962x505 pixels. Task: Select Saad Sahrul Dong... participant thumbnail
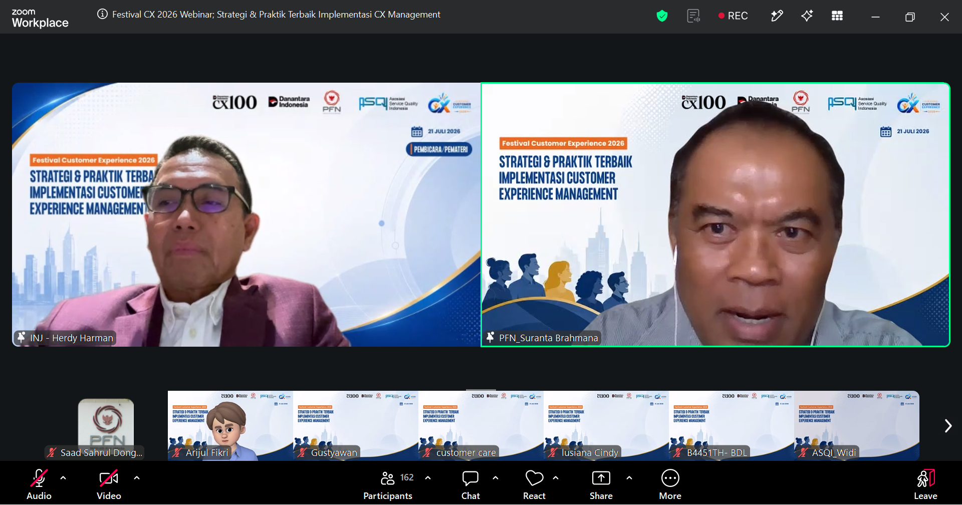coord(106,426)
